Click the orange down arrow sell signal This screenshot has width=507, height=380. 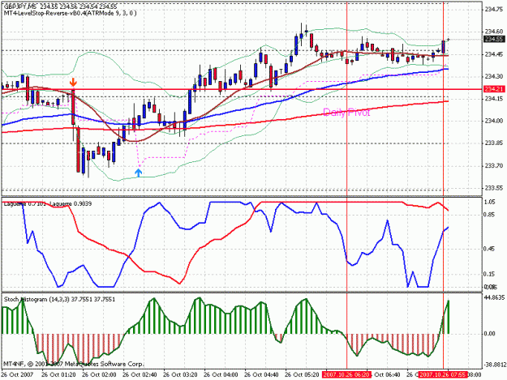pyautogui.click(x=73, y=82)
